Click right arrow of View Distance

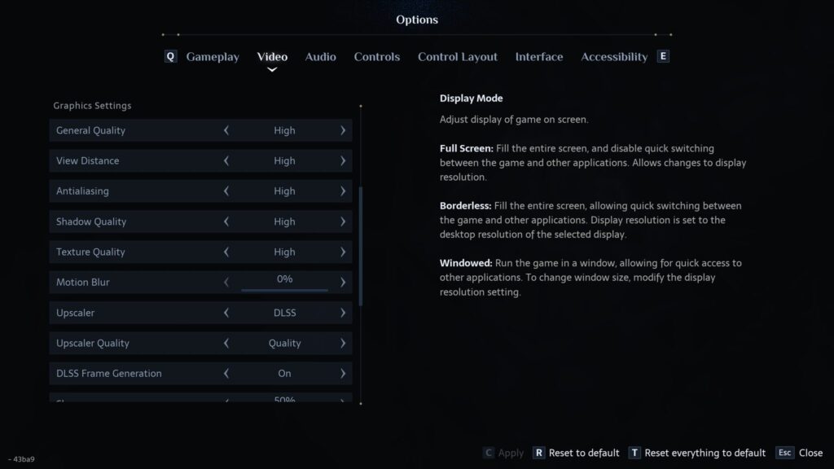pos(343,160)
